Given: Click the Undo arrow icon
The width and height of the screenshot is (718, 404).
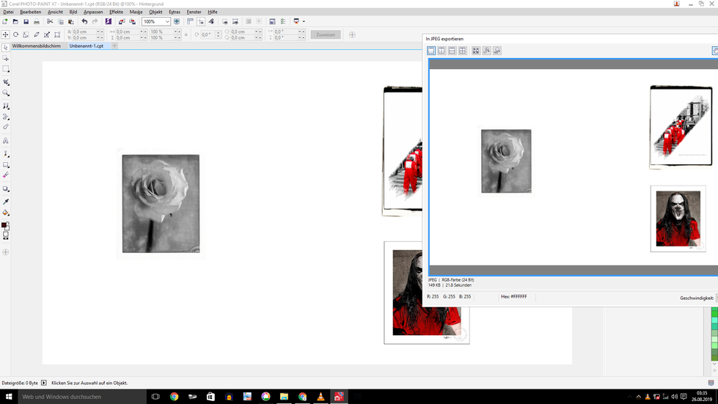Looking at the screenshot, I should (x=84, y=21).
